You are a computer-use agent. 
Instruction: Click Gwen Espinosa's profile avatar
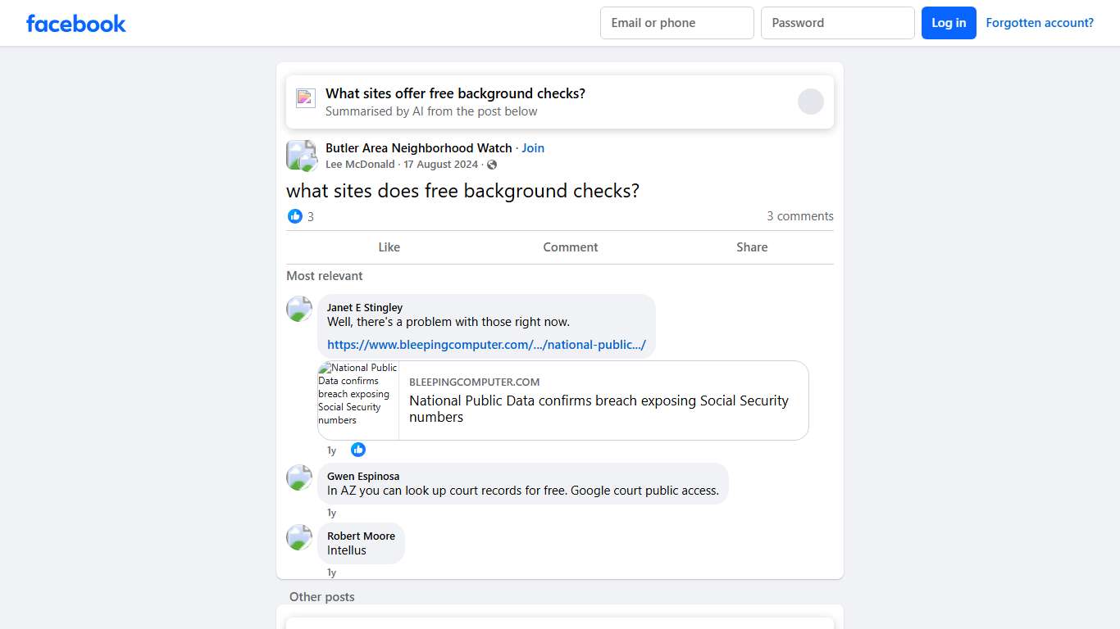pyautogui.click(x=298, y=477)
